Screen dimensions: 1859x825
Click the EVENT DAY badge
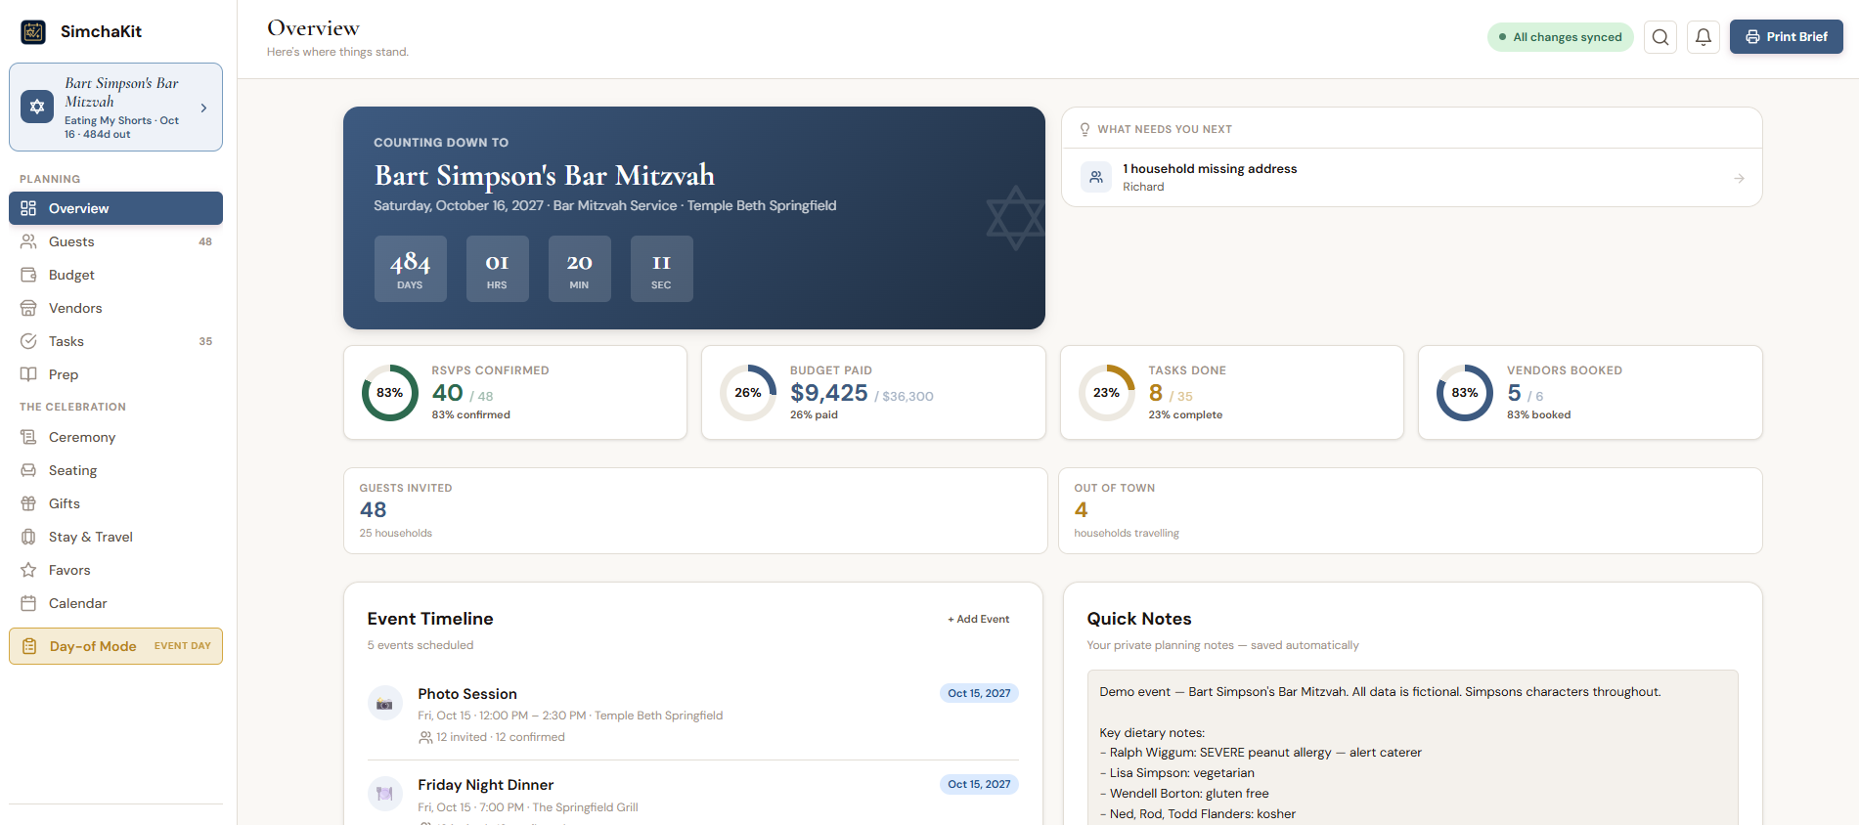tap(183, 646)
